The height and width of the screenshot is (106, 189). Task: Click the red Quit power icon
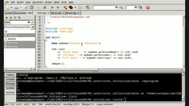(148, 7)
